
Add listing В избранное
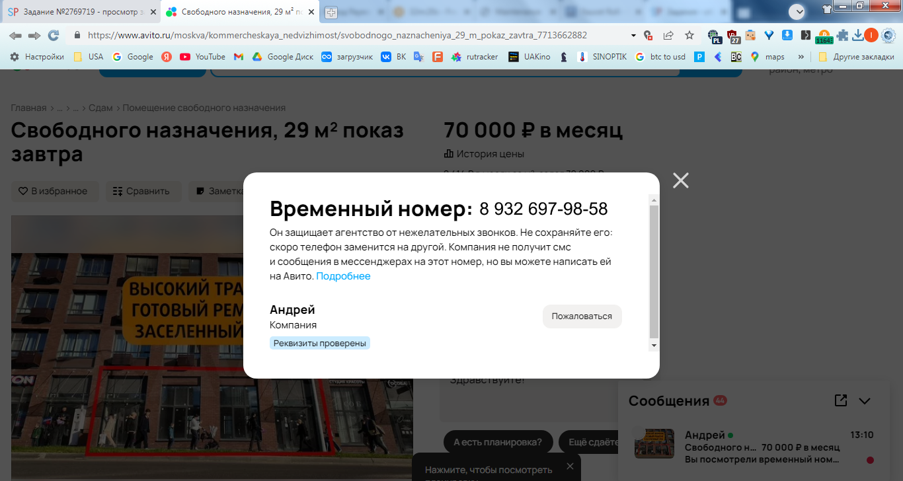coord(54,191)
